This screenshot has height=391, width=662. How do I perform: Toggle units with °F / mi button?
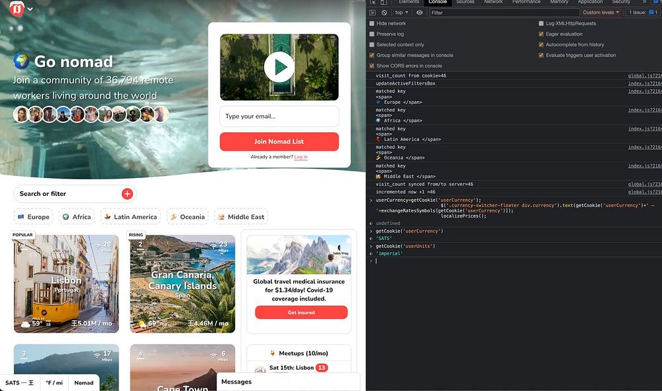pos(54,382)
